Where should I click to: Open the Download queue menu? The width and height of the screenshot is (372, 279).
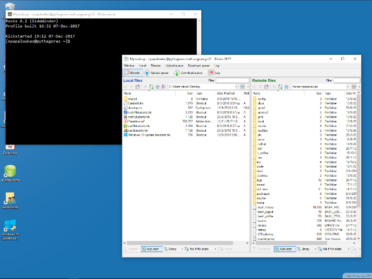point(199,66)
